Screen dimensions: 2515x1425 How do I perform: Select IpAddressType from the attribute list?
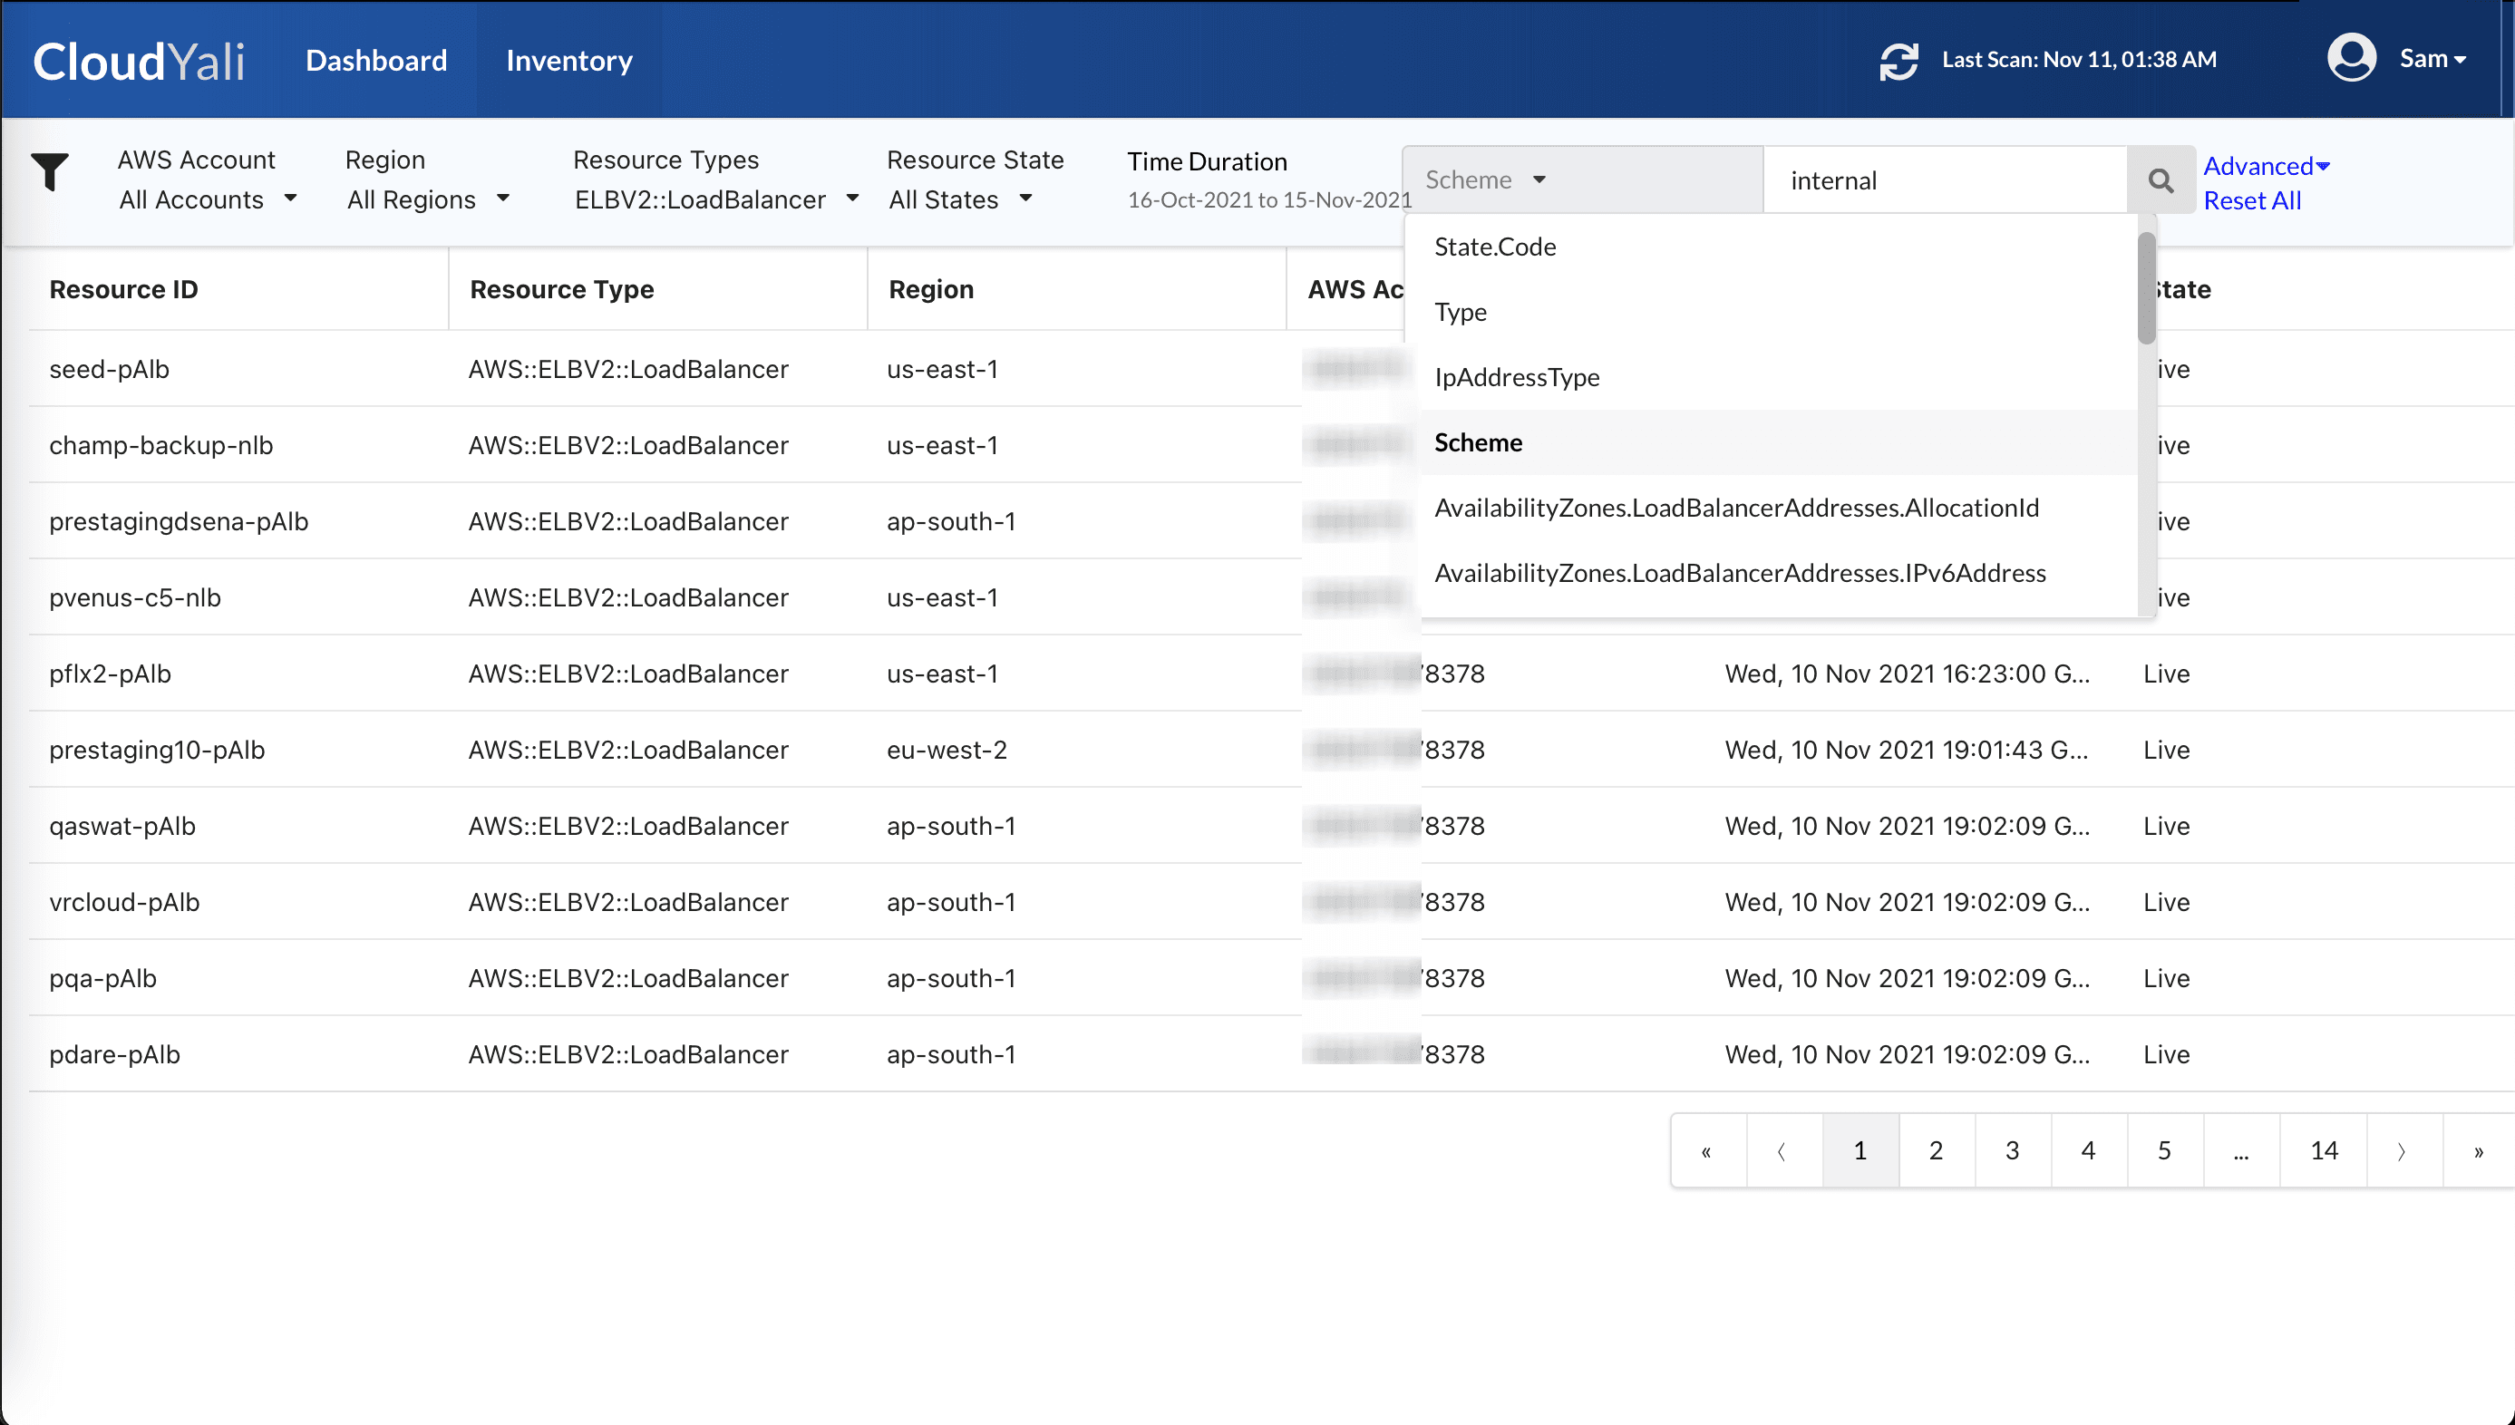(x=1516, y=377)
